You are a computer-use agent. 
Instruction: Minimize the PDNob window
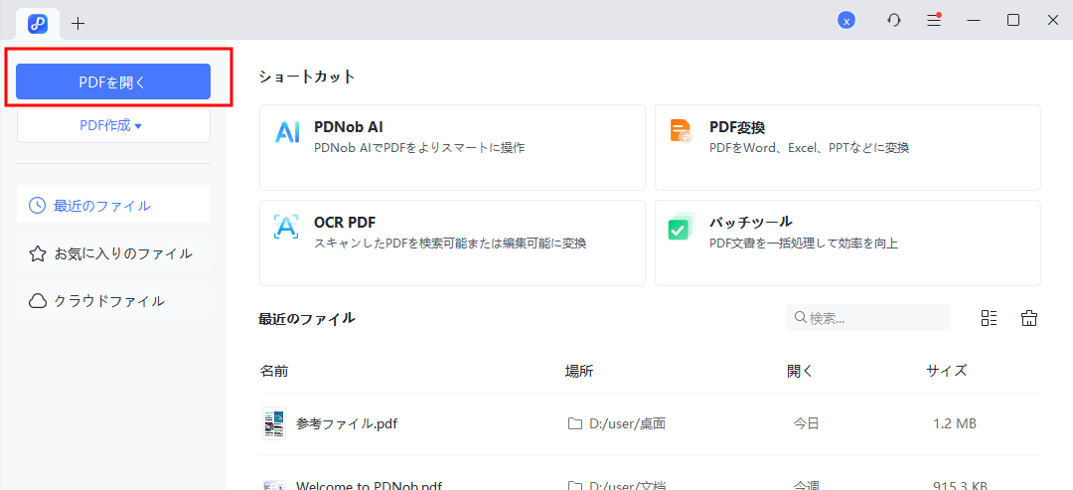[x=973, y=21]
